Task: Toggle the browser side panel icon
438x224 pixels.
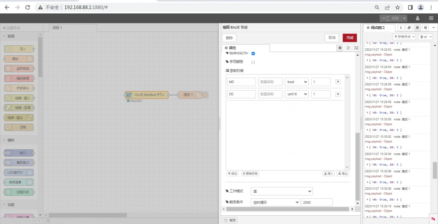Action: point(410,7)
